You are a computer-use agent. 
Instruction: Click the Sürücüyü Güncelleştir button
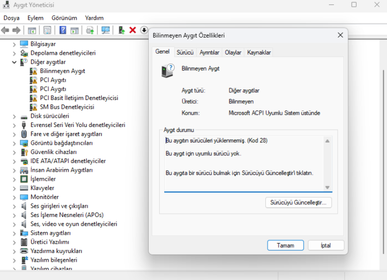(x=299, y=203)
